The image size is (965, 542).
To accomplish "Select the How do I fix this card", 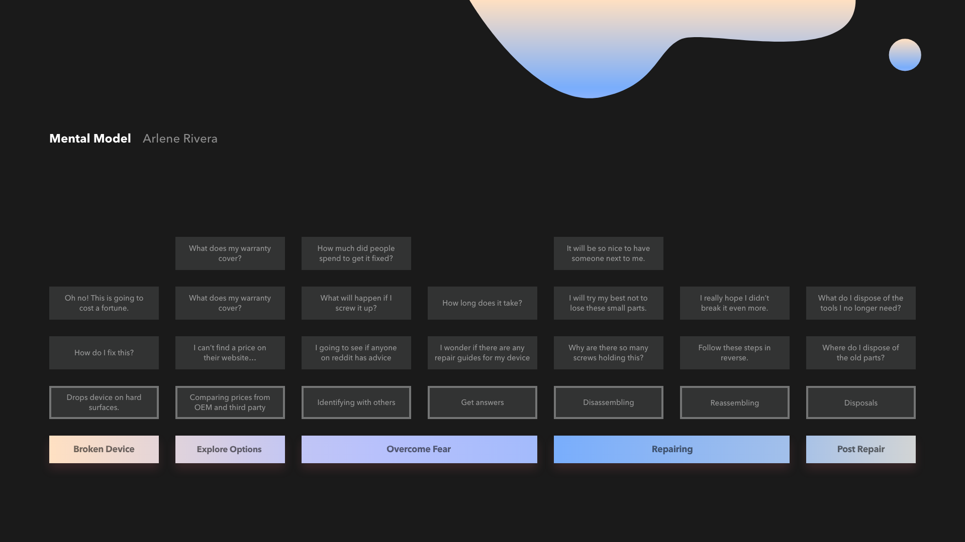I will 104,353.
